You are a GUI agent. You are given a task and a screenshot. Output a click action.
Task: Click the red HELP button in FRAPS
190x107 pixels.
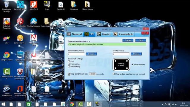tap(145, 33)
